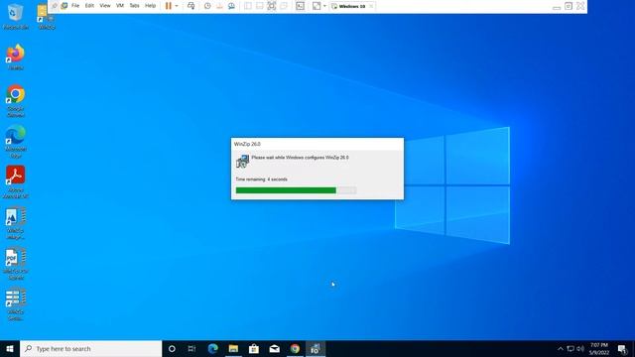
Task: Select the WinZip Image Manager desktop shortcut
Action: tap(16, 223)
